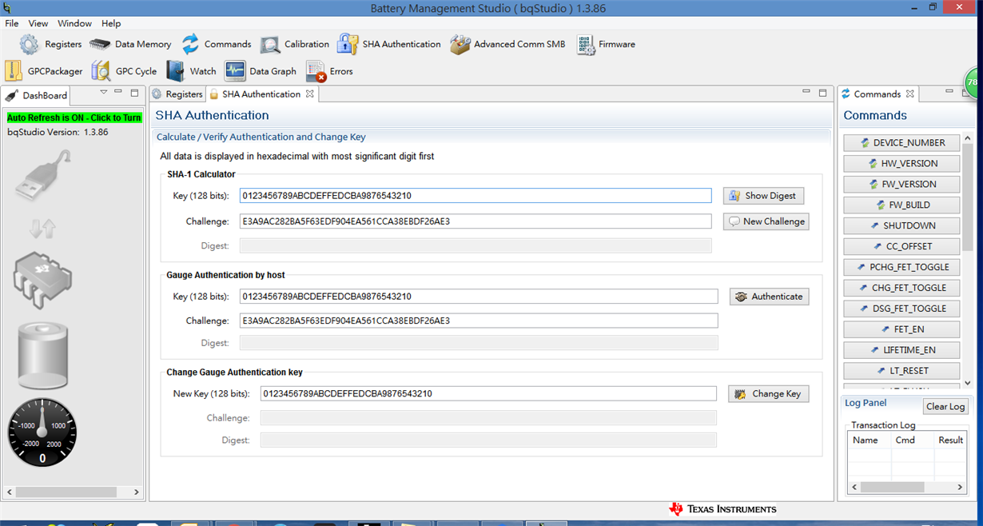Send the SHUTDOWN command
Viewport: 983px width, 526px height.
click(902, 226)
